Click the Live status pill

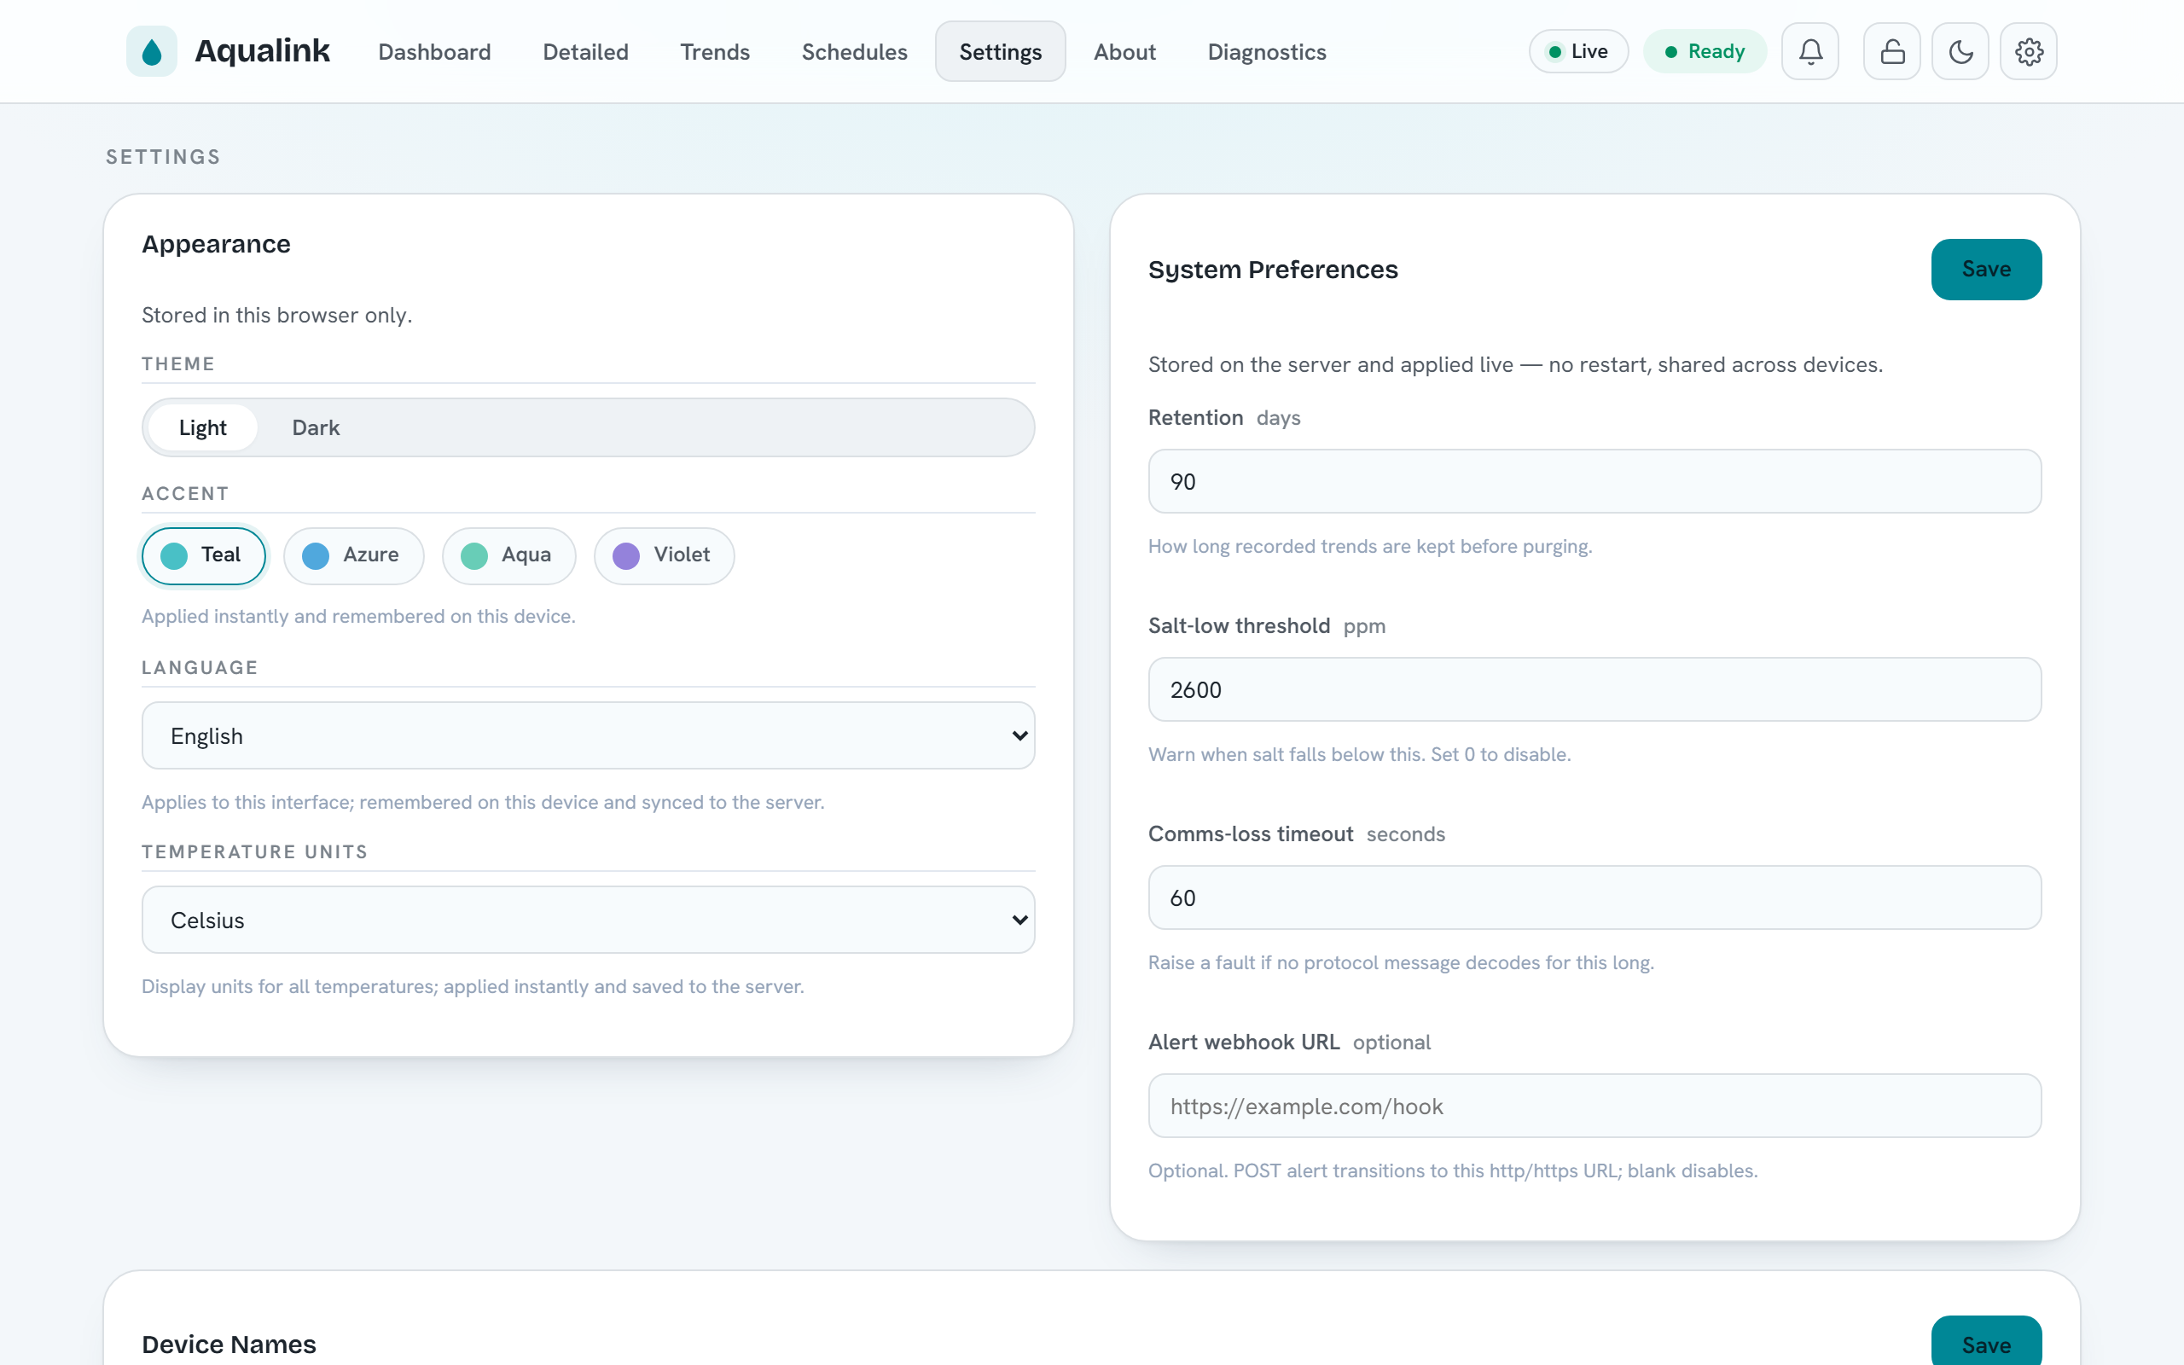coord(1578,51)
